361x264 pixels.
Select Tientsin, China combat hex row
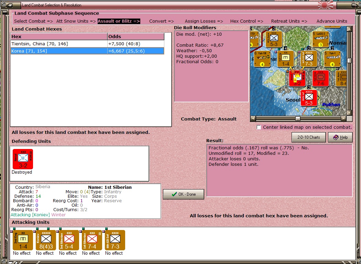pyautogui.click(x=87, y=44)
